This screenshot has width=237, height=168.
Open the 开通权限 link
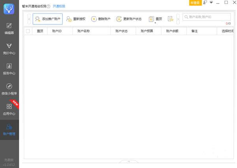[x=59, y=6]
